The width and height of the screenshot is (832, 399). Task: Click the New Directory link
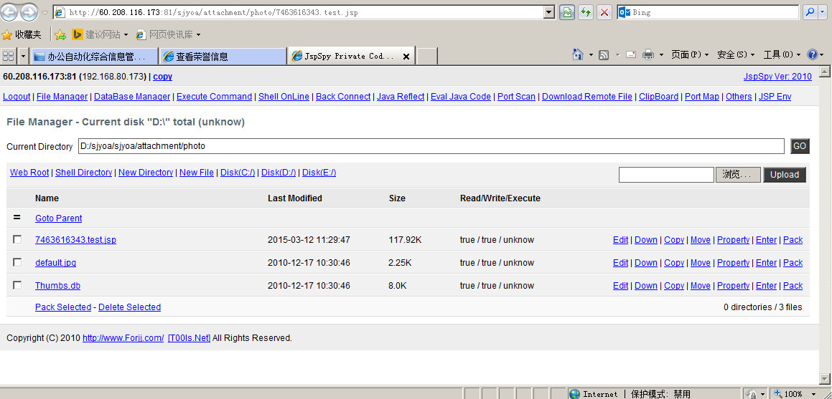(x=146, y=173)
